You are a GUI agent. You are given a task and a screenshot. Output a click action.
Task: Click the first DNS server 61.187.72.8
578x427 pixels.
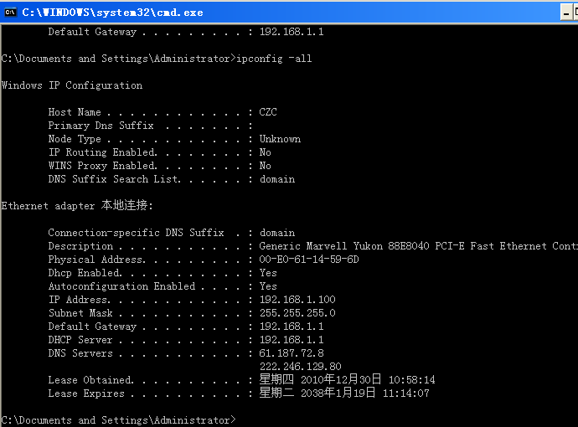[x=292, y=353]
